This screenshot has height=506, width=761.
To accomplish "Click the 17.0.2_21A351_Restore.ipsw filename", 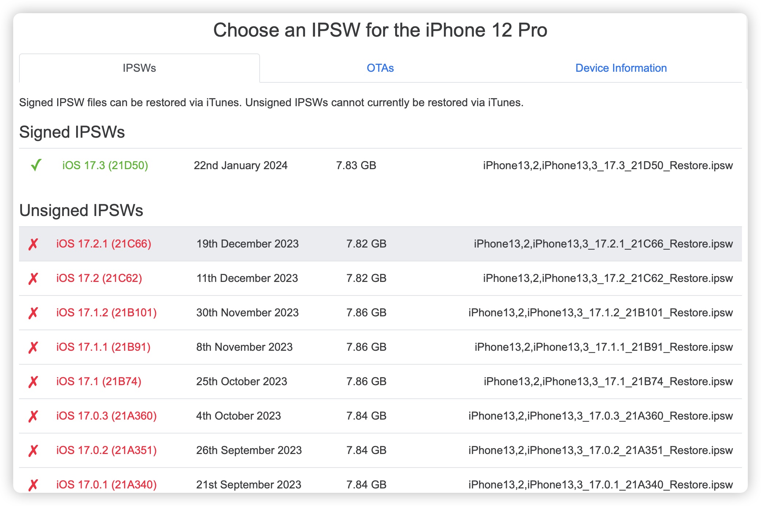I will [601, 450].
